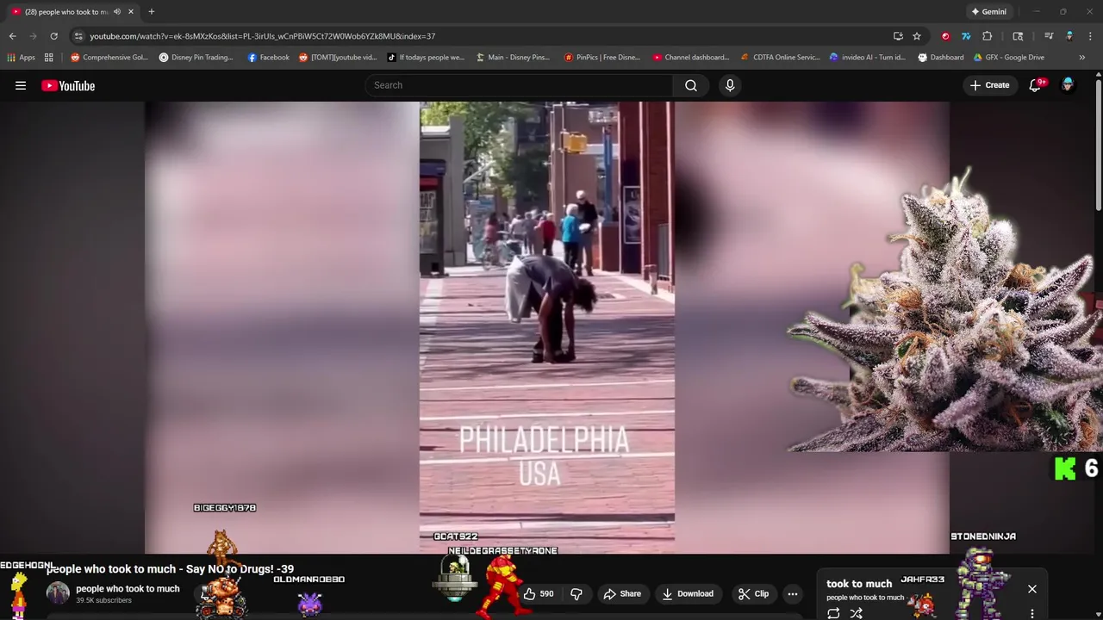Open the Dashboard bookmark
Image resolution: width=1103 pixels, height=620 pixels.
tap(941, 58)
